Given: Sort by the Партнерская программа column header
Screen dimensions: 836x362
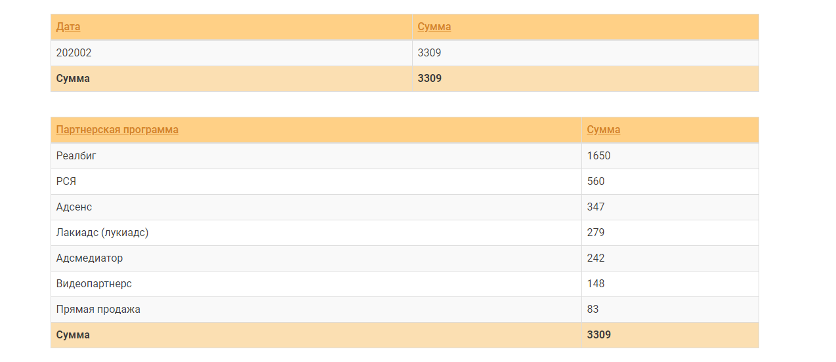Looking at the screenshot, I should (x=117, y=129).
